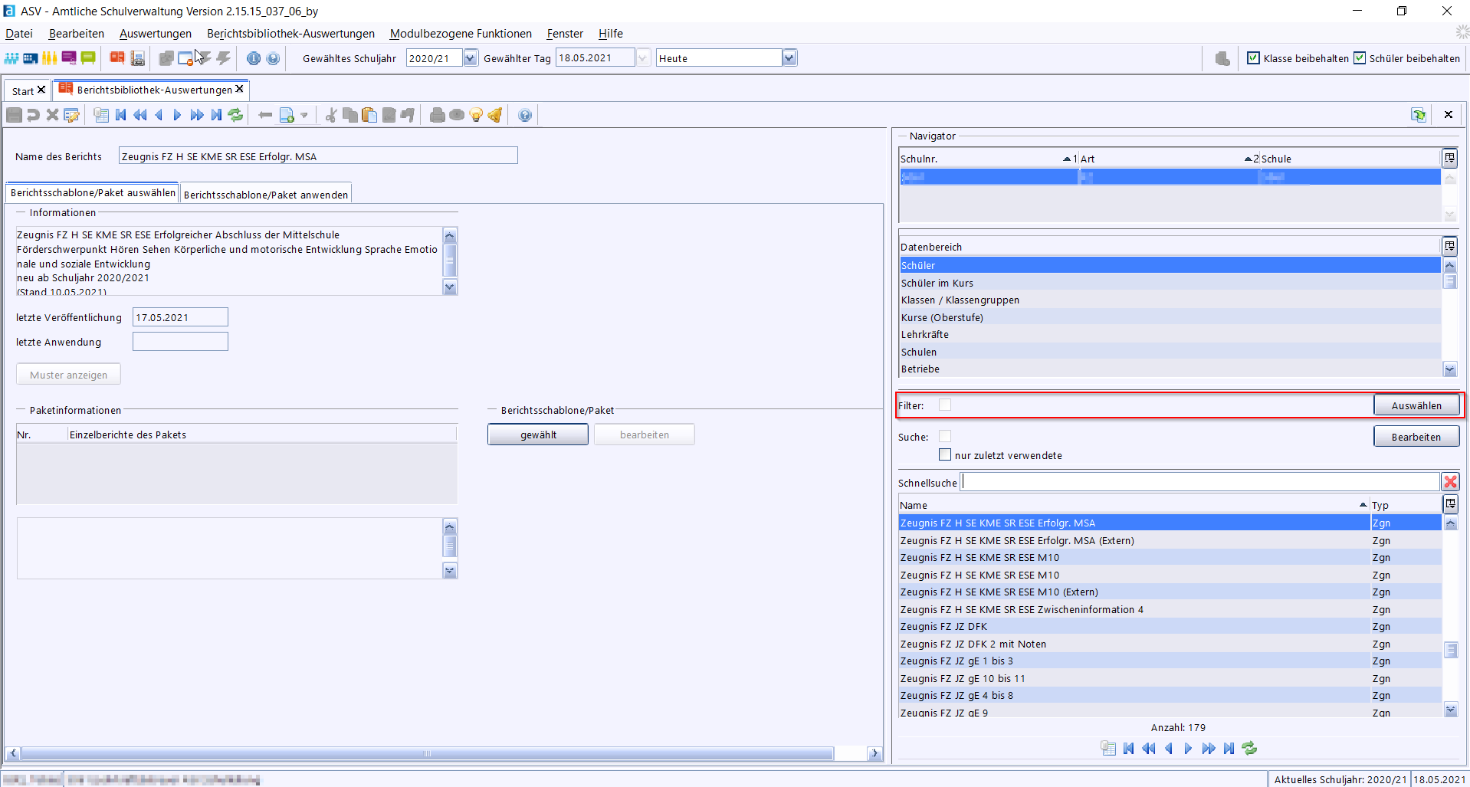Close the Berichtsbibliothek-Auswertungen tab
Screen dimensions: 1470x787
[240, 89]
